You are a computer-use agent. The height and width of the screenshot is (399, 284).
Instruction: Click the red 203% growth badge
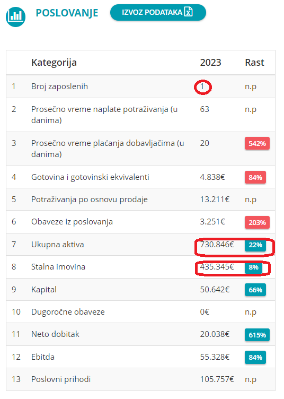(x=257, y=222)
